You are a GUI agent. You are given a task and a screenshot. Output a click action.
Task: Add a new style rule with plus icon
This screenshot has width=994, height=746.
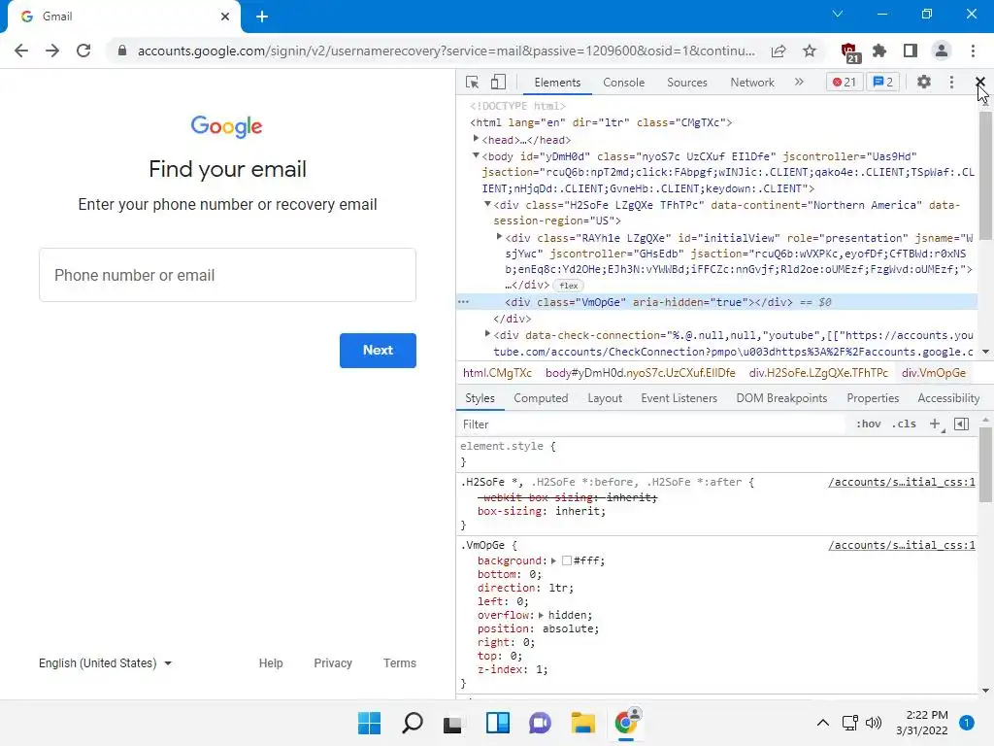[935, 424]
